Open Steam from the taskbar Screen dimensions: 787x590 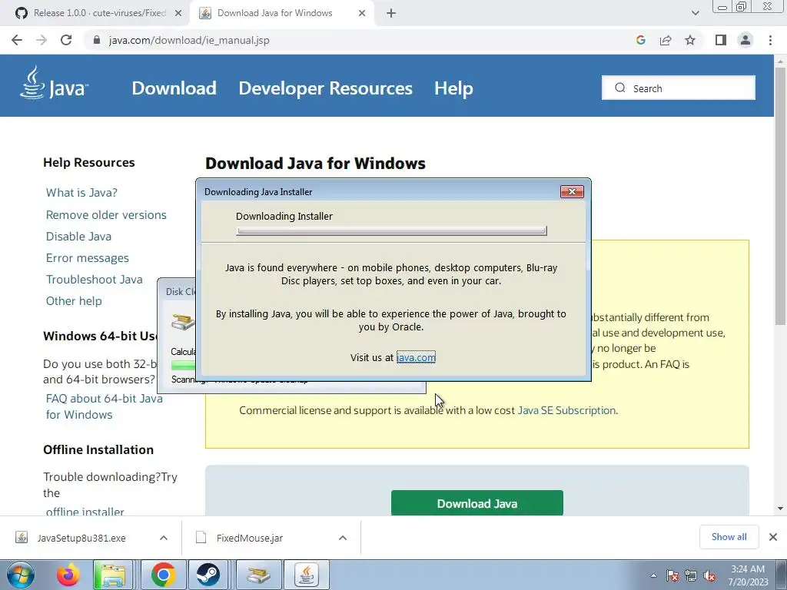click(208, 575)
